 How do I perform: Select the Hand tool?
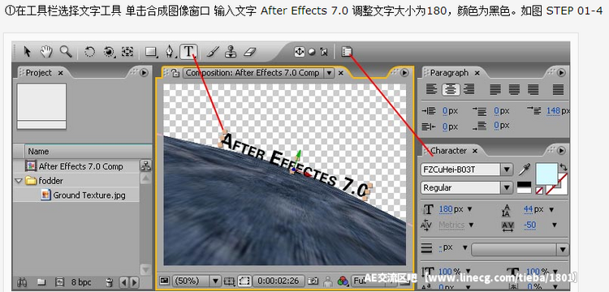(x=46, y=52)
